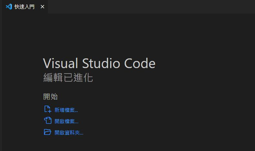255x151 pixels.
Task: Click the 編輯已進化 subtitle text
Action: (68, 77)
